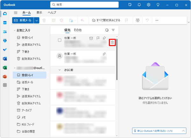191x138 pixels.
Task: Open the Calendar app in sidebar
Action: point(5,23)
